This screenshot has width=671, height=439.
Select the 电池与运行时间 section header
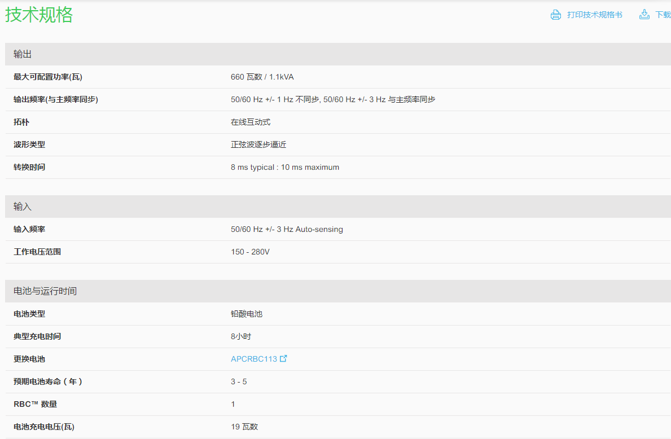click(45, 291)
